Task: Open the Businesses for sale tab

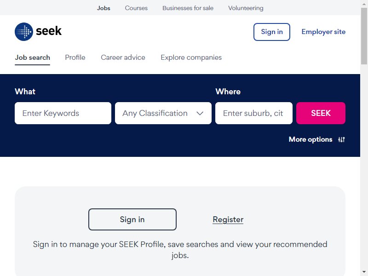Action: click(x=188, y=8)
